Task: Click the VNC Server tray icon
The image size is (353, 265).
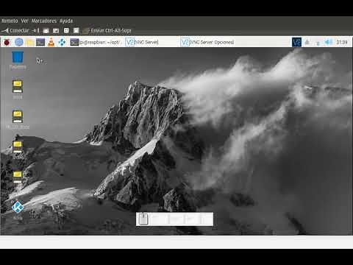Action: click(x=296, y=42)
